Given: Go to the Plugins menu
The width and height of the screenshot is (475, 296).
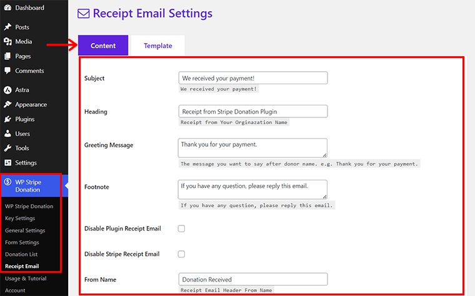Looking at the screenshot, I should click(25, 119).
